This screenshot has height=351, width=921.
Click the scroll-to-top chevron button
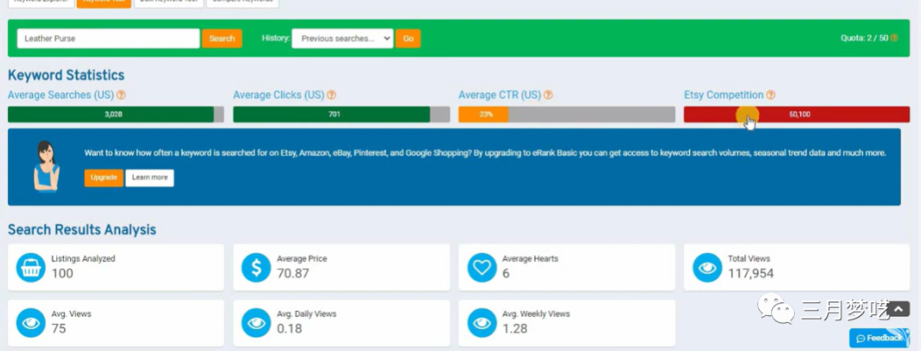click(898, 309)
